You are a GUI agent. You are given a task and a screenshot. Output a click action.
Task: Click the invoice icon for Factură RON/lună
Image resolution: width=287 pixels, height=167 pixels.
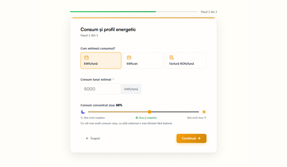point(172,58)
